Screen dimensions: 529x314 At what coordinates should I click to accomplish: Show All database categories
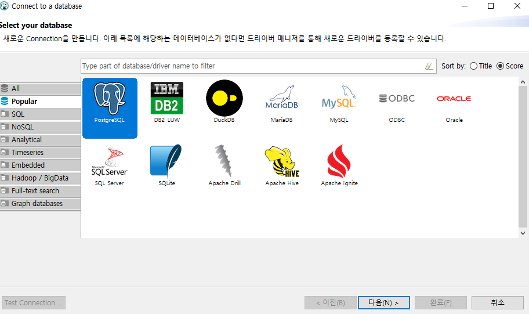[41, 88]
